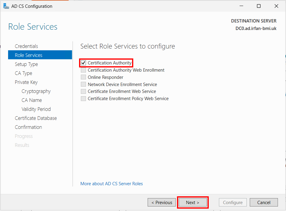Cancel the AD CS configuration wizard
The height and width of the screenshot is (211, 286).
point(264,202)
